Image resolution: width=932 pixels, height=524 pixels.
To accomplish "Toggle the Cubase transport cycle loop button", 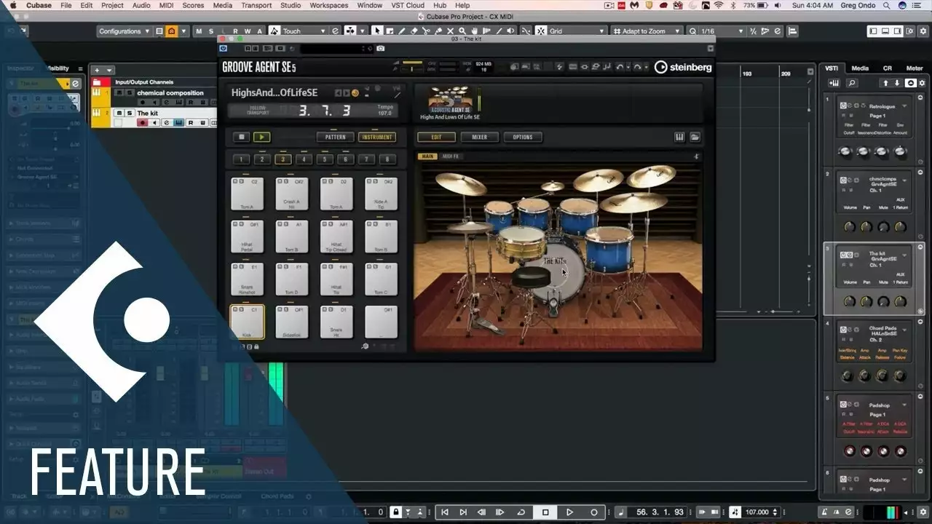I will [521, 512].
